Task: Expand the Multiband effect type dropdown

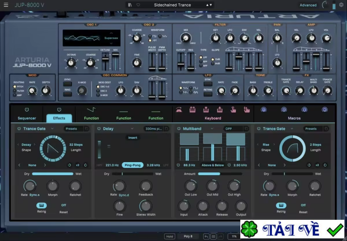Action: [211, 129]
